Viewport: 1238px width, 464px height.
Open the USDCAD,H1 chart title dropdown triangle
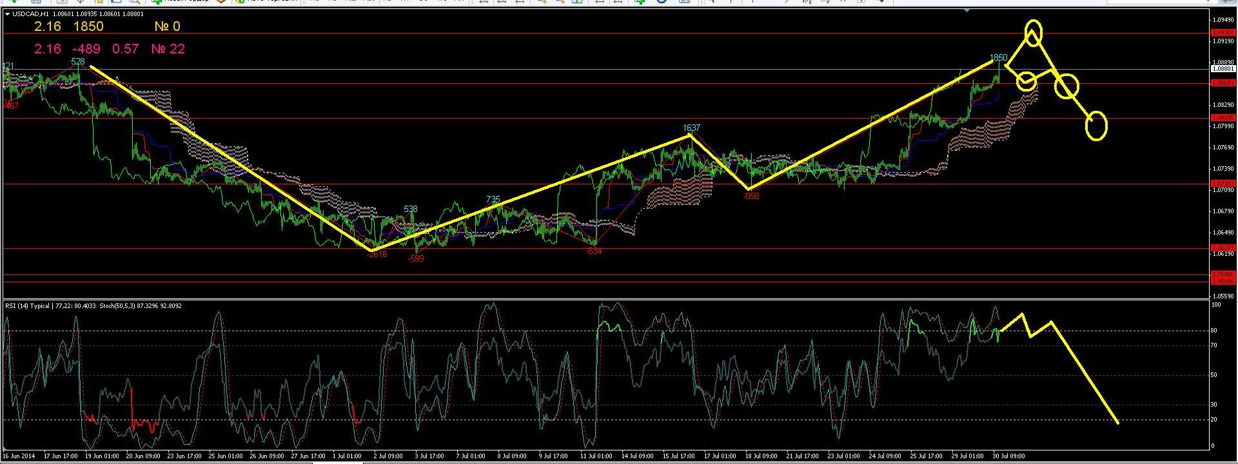(x=7, y=14)
